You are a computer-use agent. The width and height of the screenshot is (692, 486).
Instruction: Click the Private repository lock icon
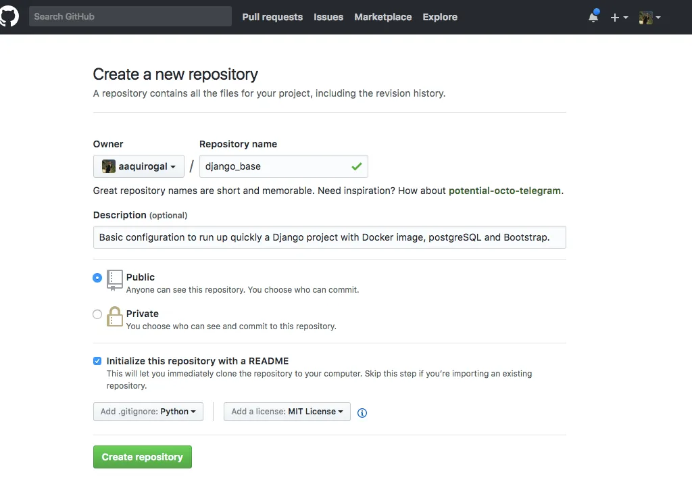(x=115, y=316)
